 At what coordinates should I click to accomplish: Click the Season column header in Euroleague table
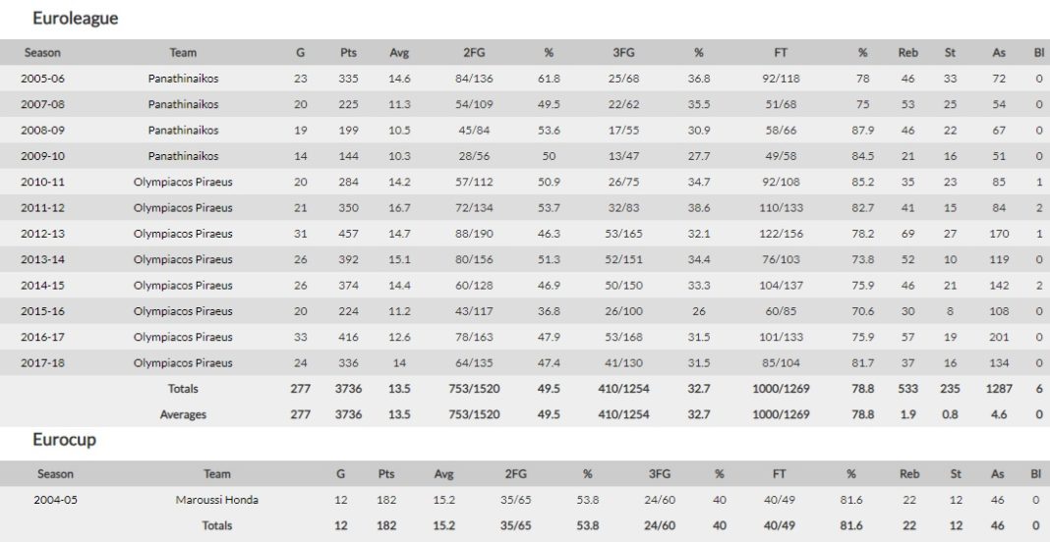coord(44,53)
